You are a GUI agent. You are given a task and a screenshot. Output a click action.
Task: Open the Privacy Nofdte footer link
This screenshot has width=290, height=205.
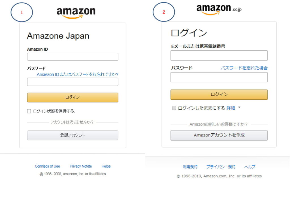(x=81, y=166)
